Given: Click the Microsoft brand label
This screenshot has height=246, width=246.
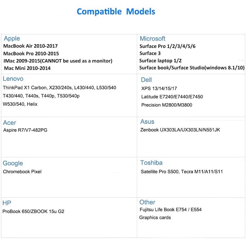Looking at the screenshot, I should 153,38.
